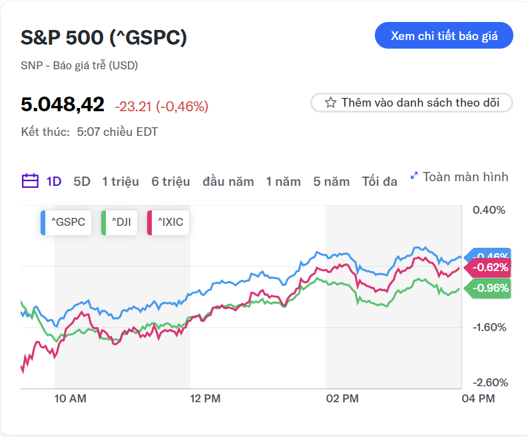This screenshot has width=528, height=437.
Task: Select the "5 năm" range tab
Action: [332, 181]
